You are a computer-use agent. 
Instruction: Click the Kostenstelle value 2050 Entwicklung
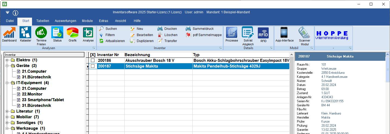(333, 73)
